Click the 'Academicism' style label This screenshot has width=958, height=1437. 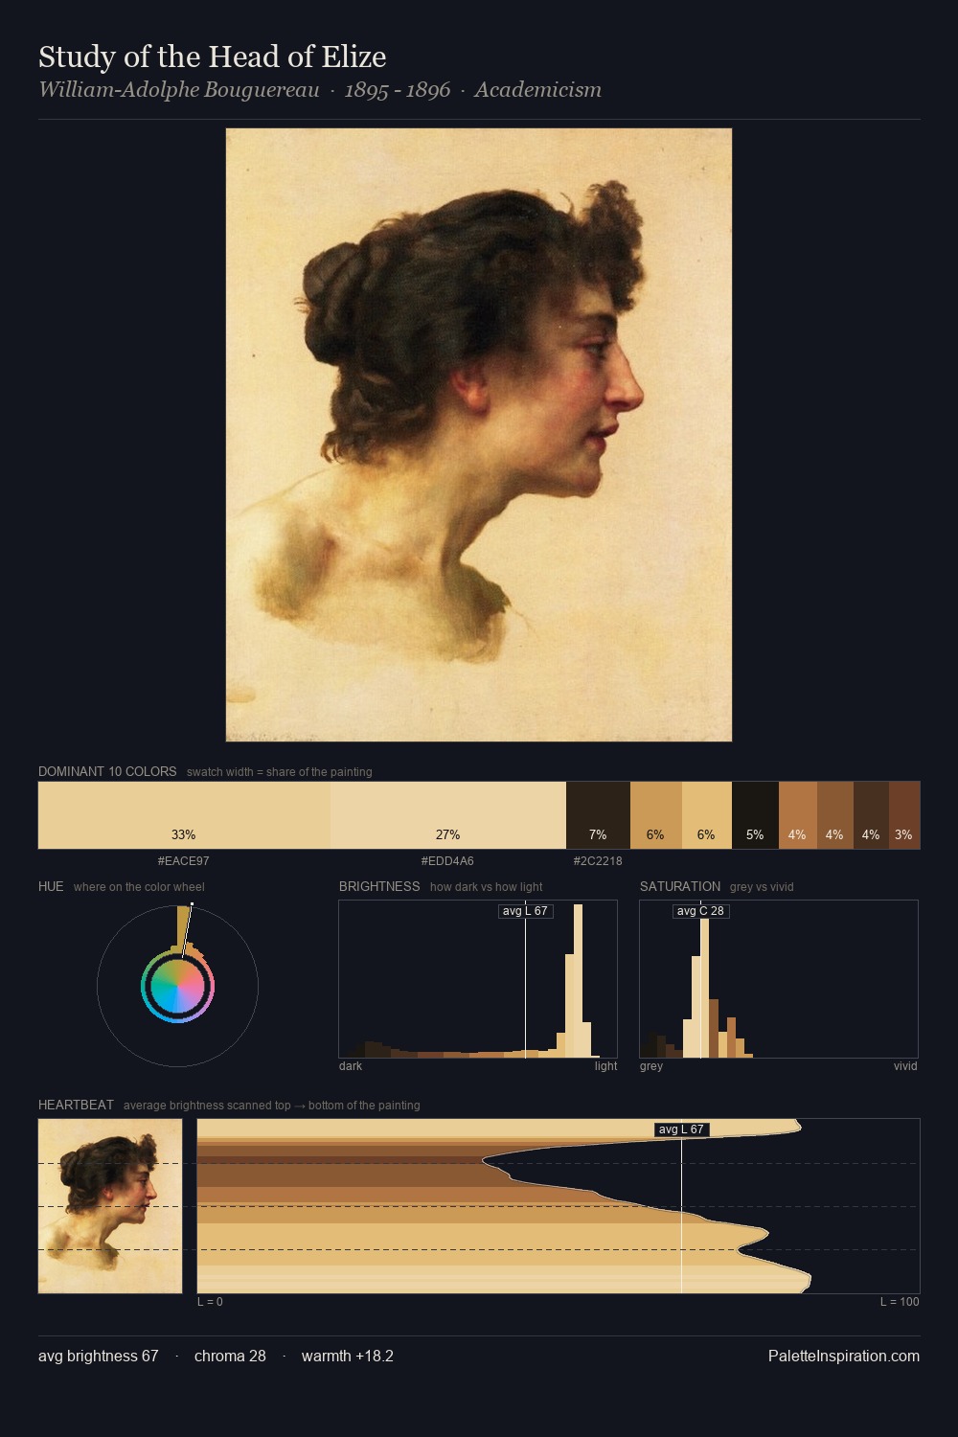pyautogui.click(x=537, y=90)
